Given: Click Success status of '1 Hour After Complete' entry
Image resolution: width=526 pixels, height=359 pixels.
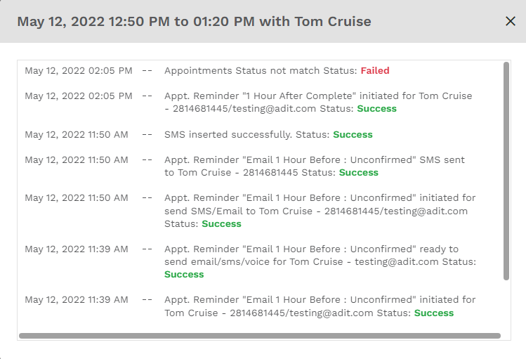Looking at the screenshot, I should click(x=376, y=109).
